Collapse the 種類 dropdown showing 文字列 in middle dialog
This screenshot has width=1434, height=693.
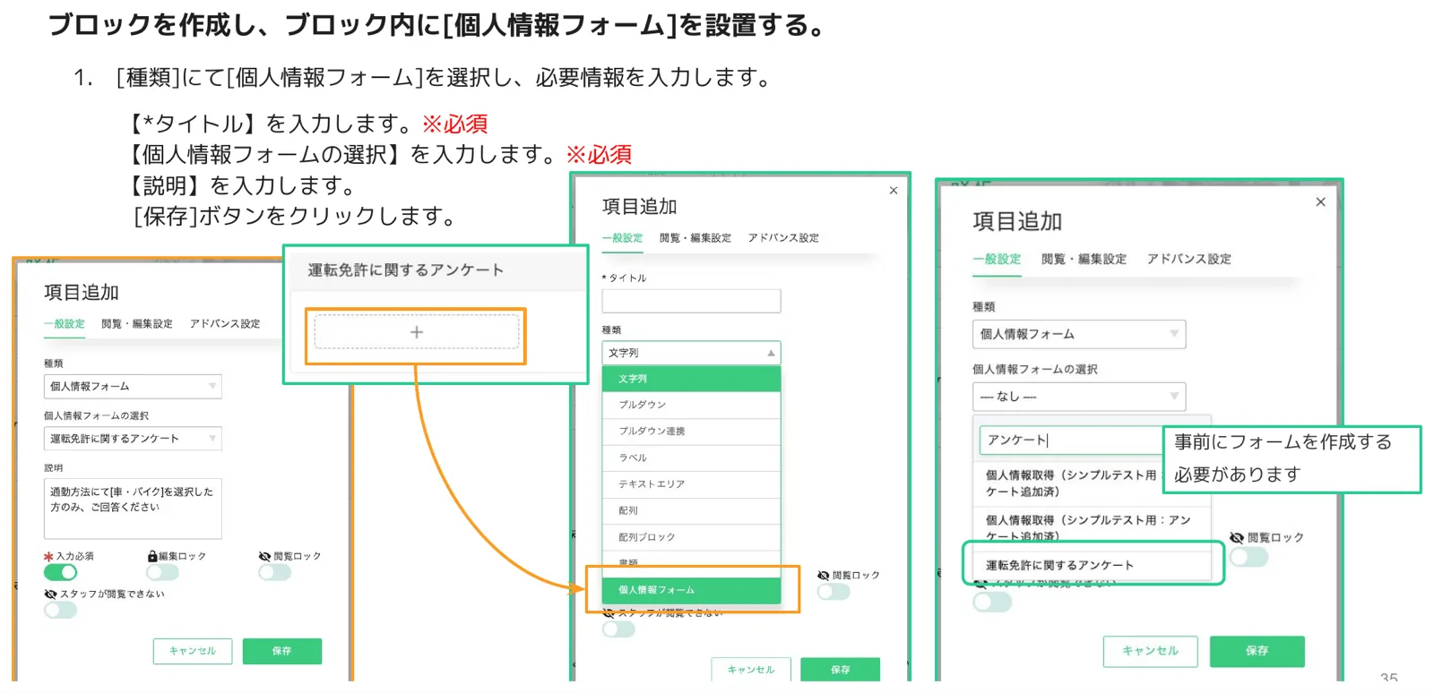(x=691, y=353)
